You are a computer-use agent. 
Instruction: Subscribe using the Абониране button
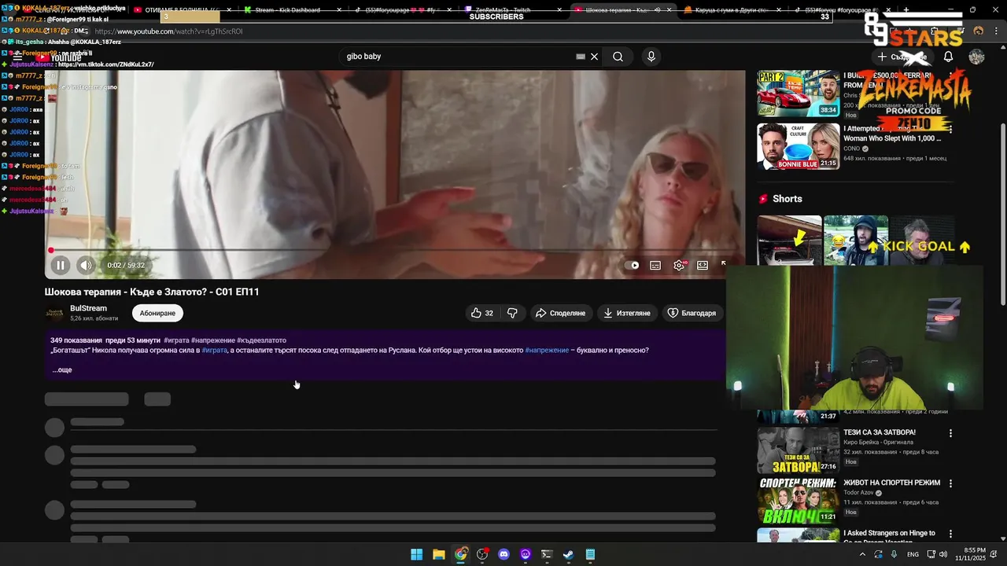click(x=157, y=313)
